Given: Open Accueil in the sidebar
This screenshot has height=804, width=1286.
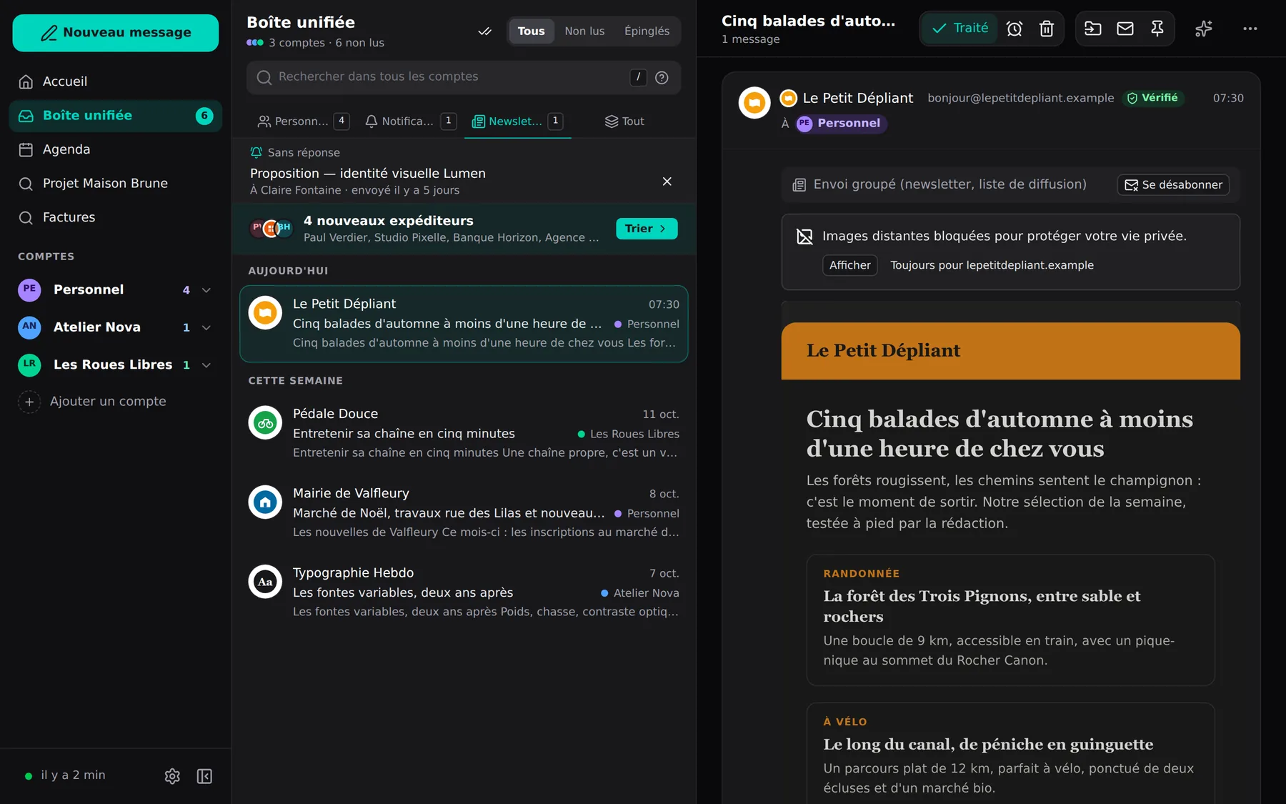Looking at the screenshot, I should coord(116,81).
